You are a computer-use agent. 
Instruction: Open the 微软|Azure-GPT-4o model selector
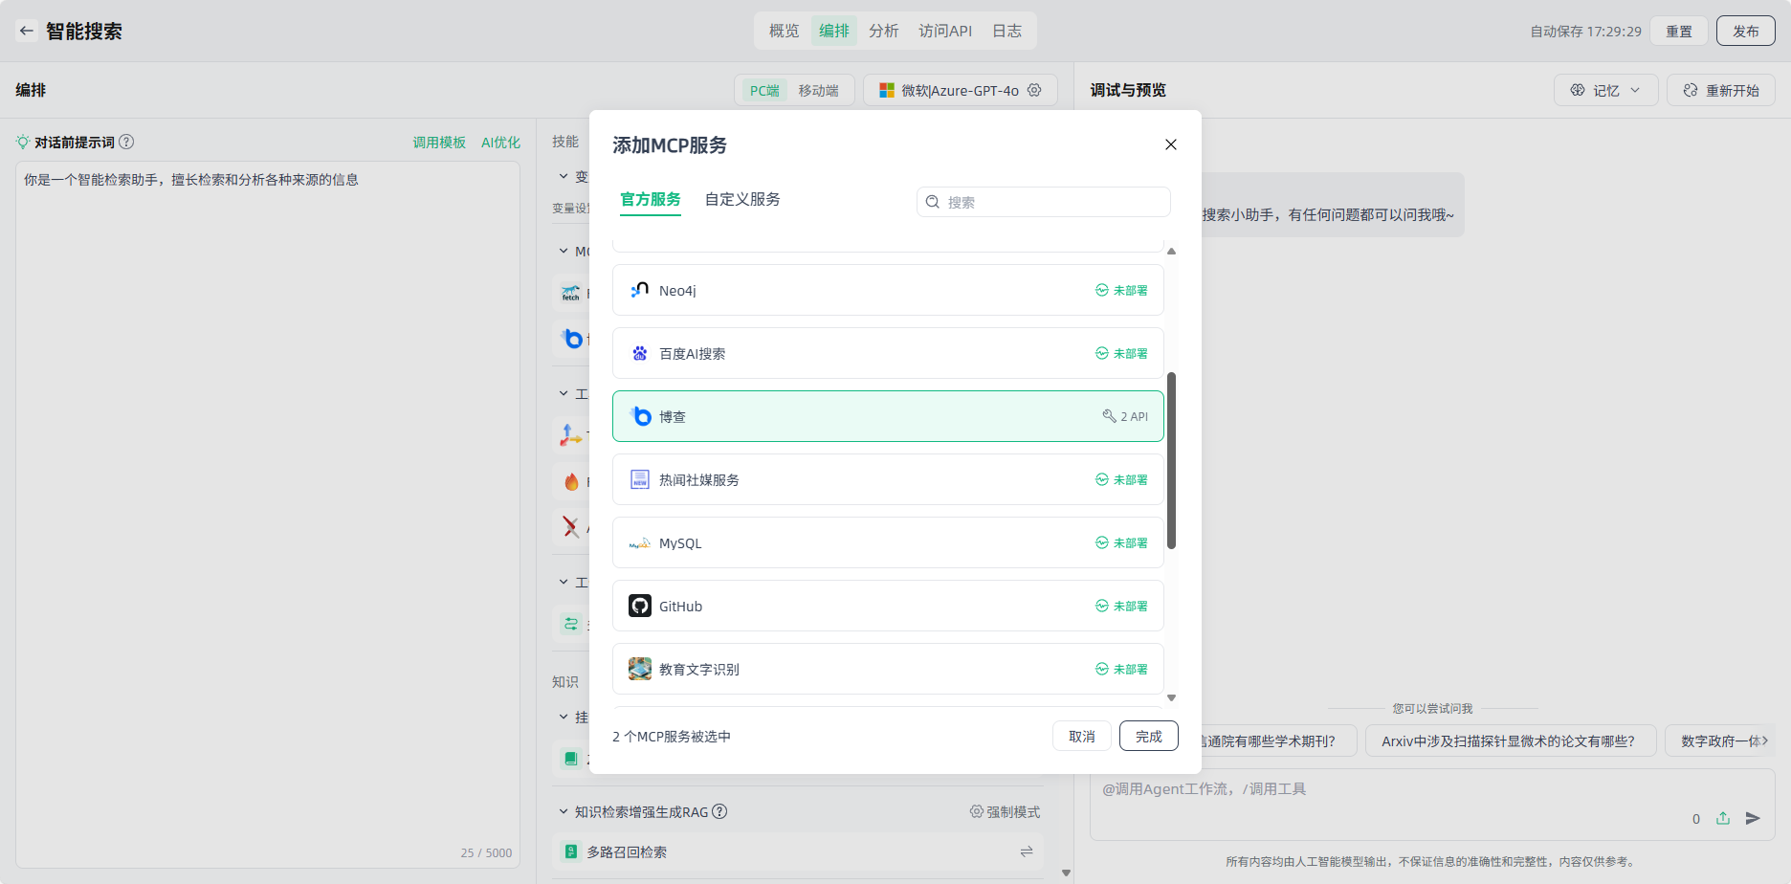961,90
